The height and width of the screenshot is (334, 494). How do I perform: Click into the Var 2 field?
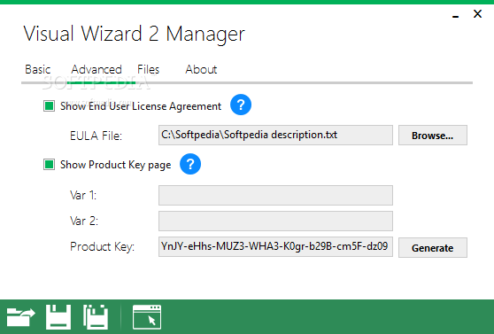pos(275,221)
